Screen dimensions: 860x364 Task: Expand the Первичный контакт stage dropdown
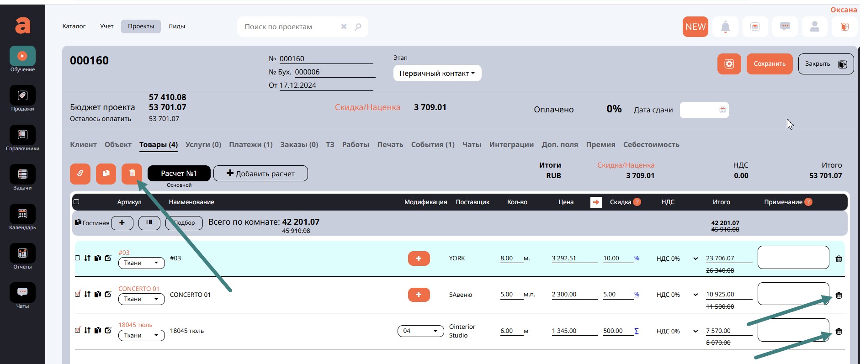437,74
